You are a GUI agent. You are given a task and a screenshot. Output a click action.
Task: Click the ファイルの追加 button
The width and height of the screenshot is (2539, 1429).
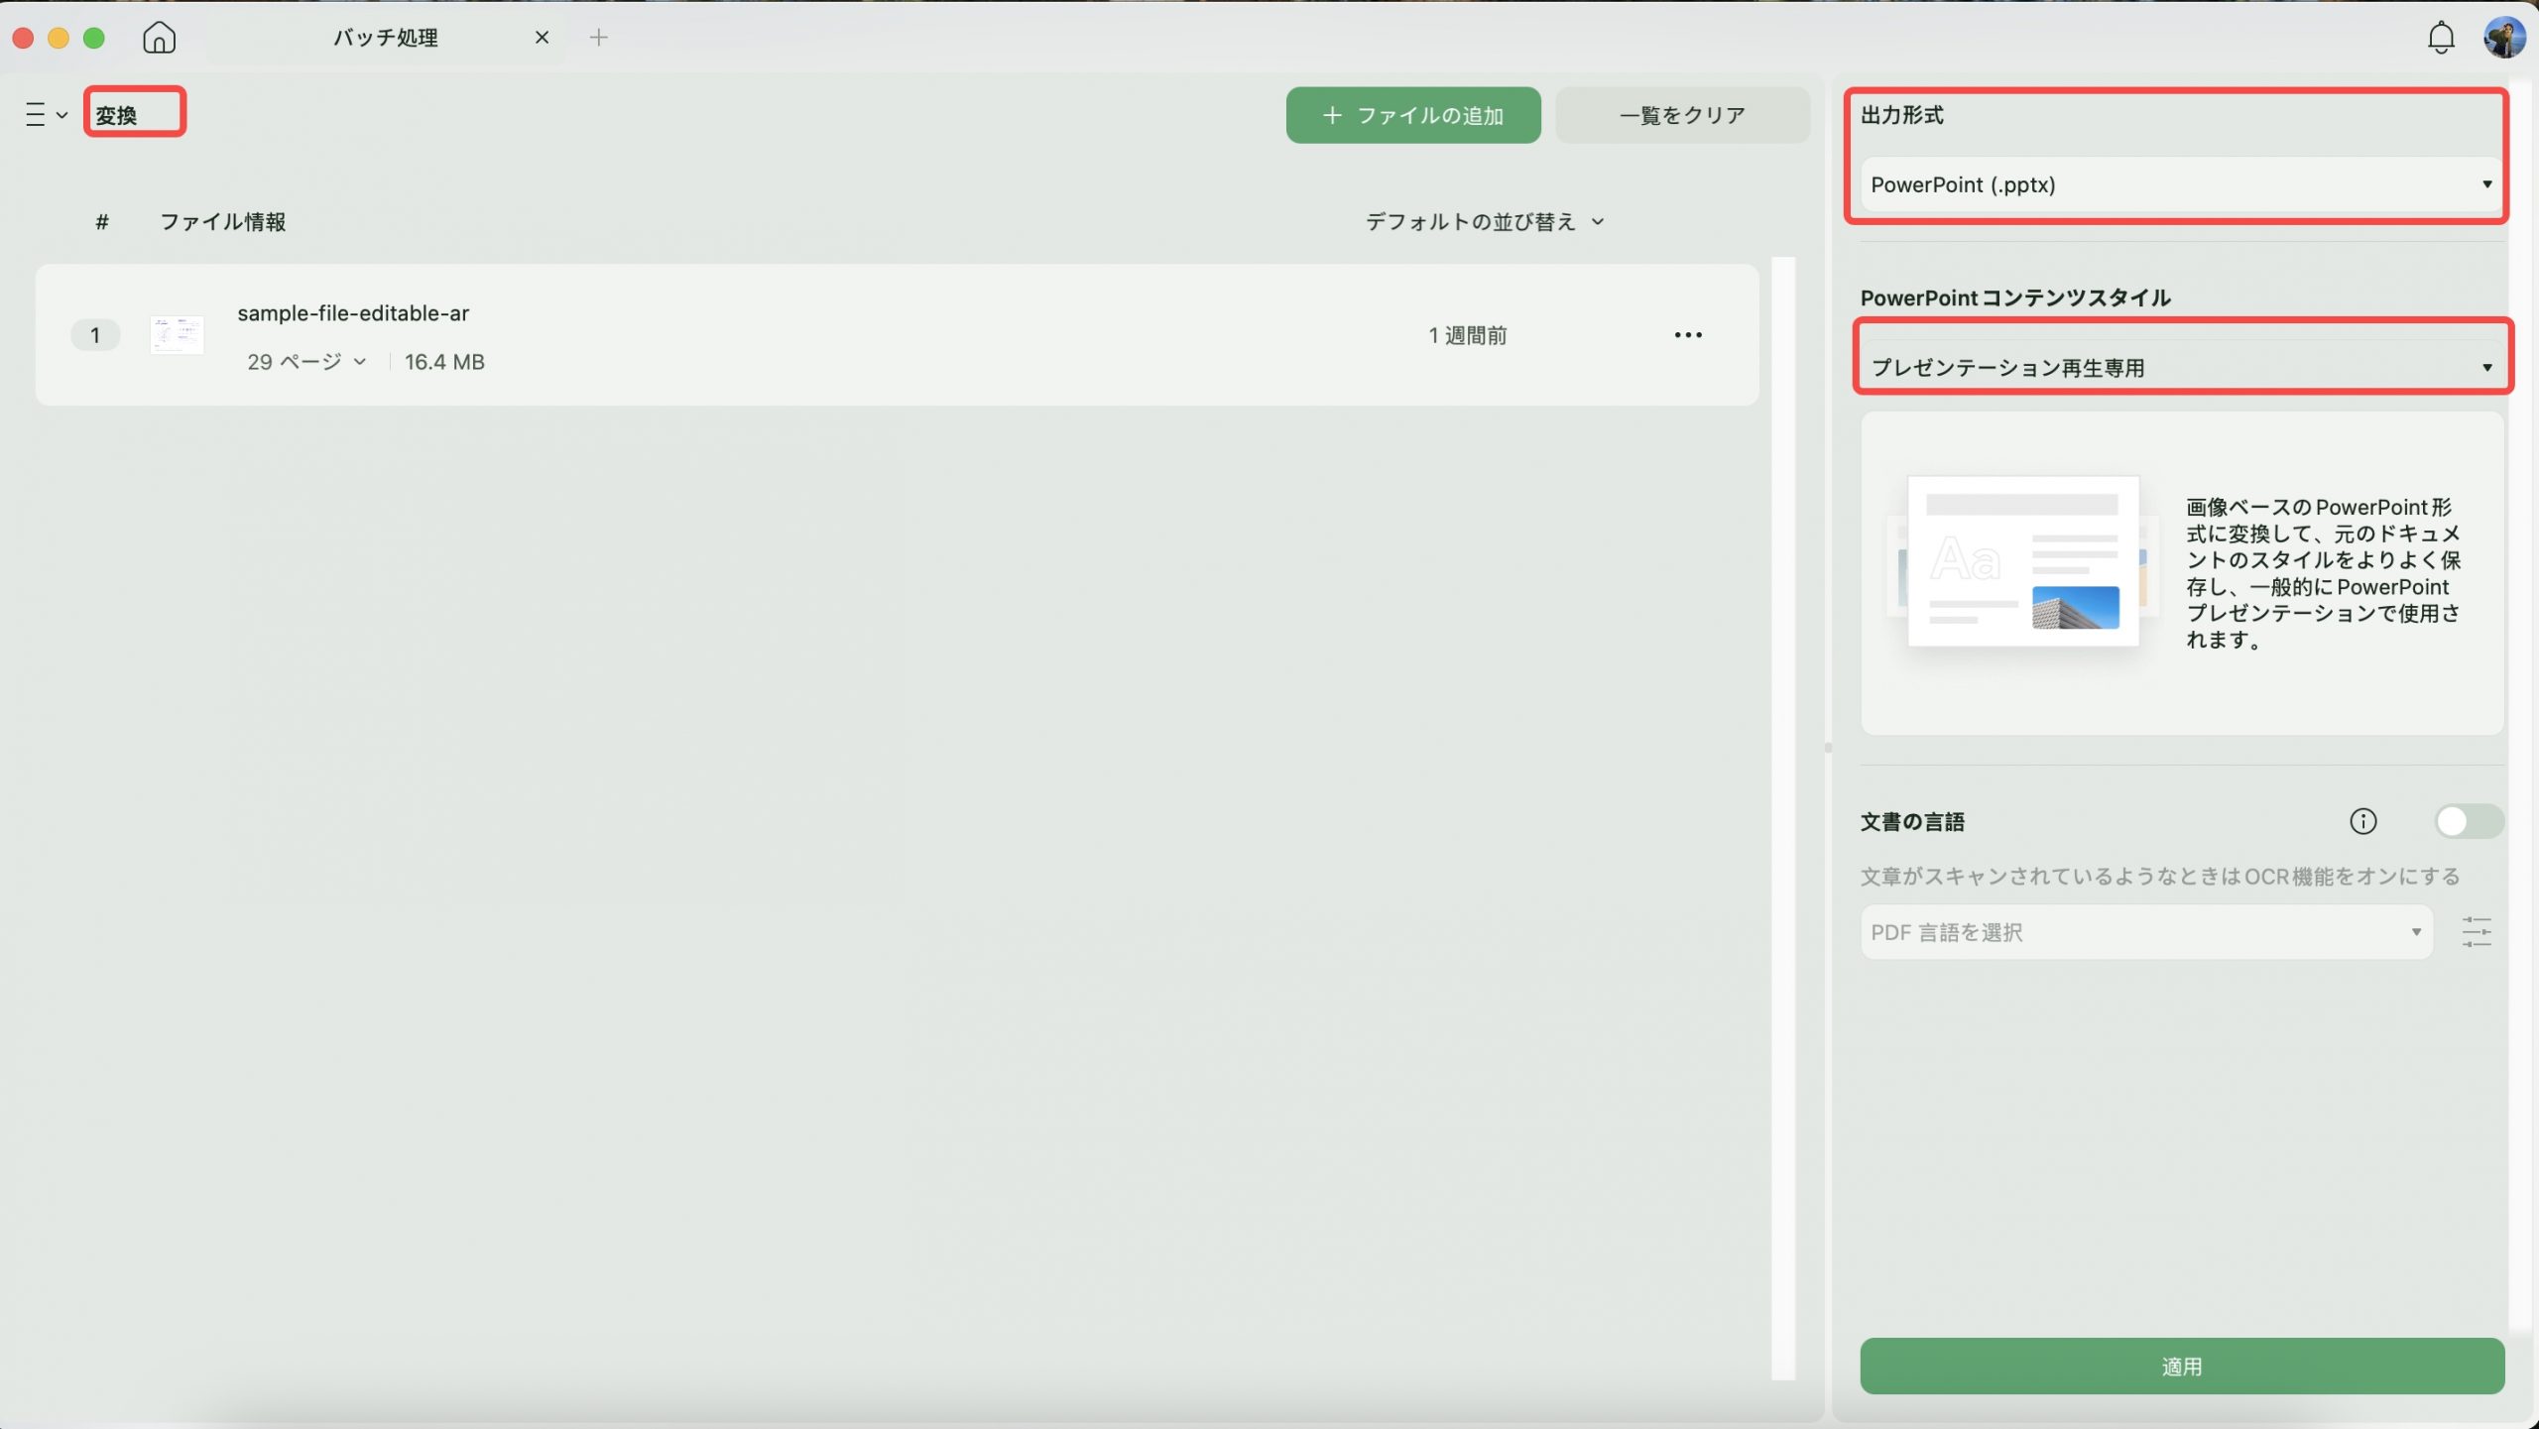click(1413, 115)
